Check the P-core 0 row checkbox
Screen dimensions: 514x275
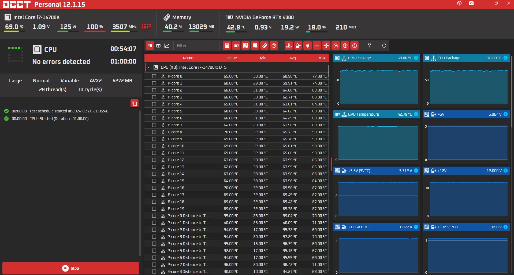154,76
